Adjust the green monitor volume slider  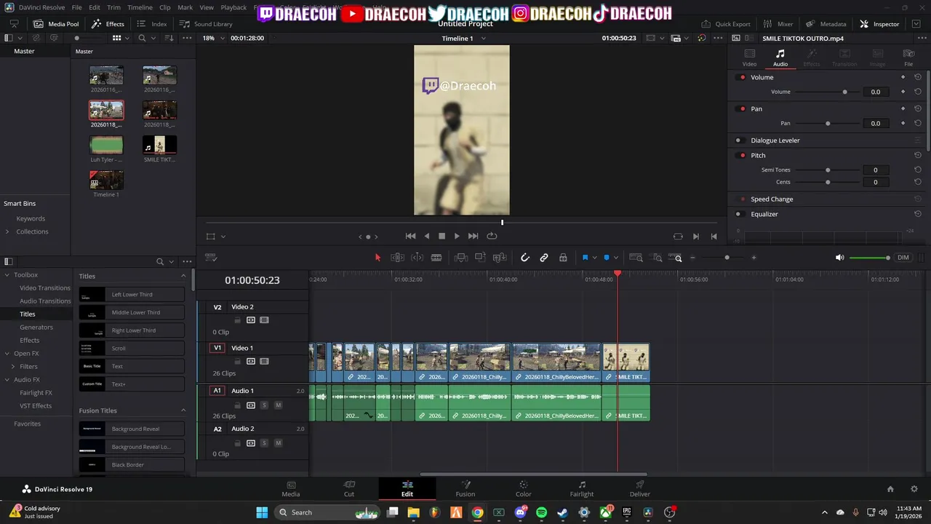click(869, 258)
